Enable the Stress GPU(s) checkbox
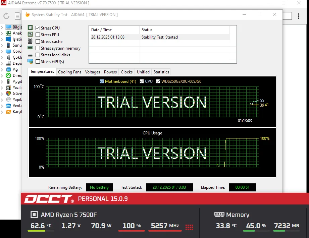309x238 pixels. (x=38, y=61)
